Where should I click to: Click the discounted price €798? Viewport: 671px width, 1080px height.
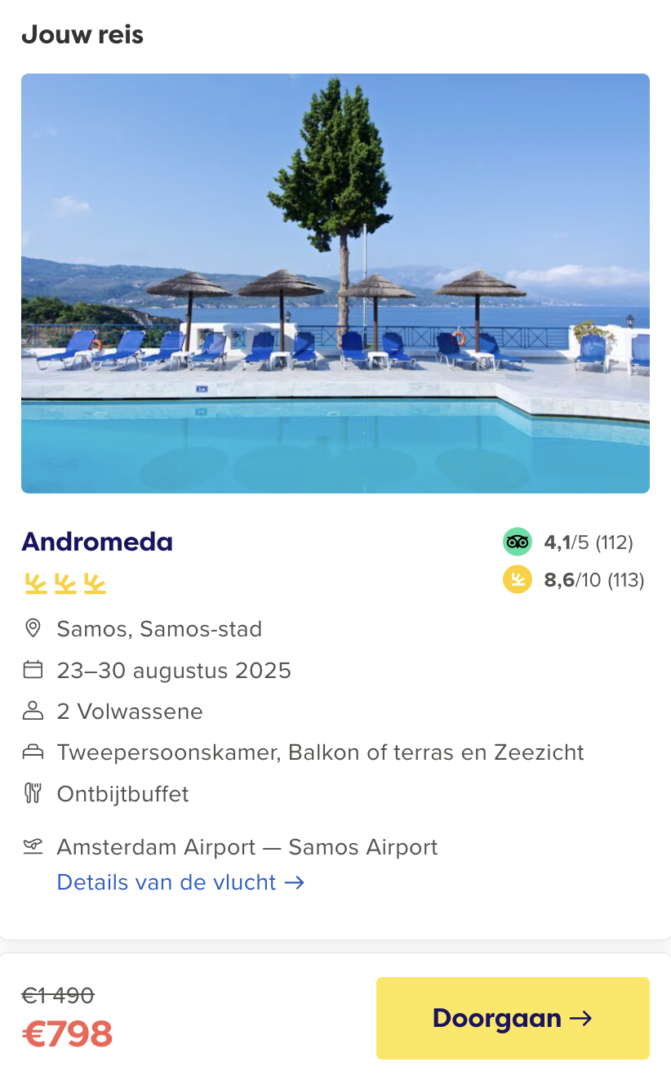[x=67, y=1034]
